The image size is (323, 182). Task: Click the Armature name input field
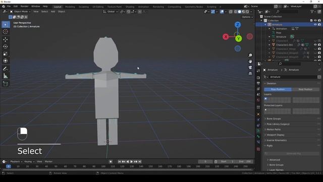tap(293, 77)
